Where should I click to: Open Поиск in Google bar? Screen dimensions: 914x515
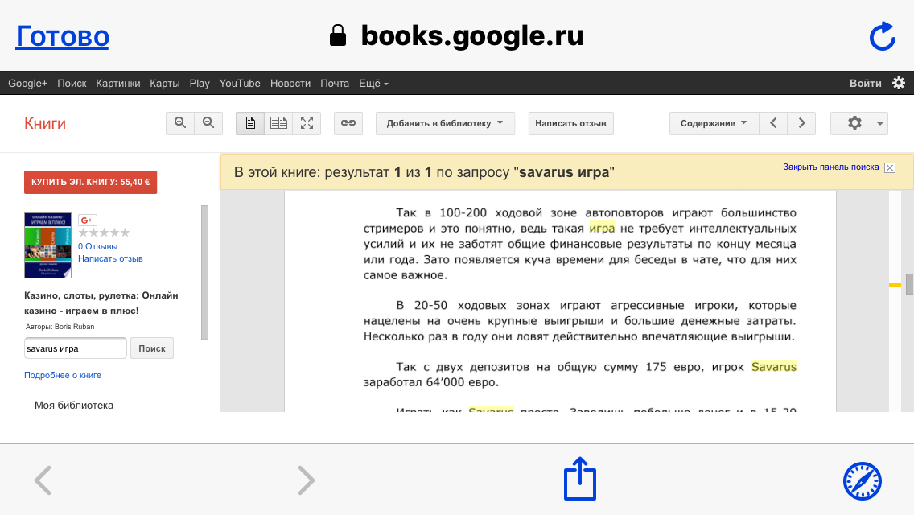tap(72, 84)
